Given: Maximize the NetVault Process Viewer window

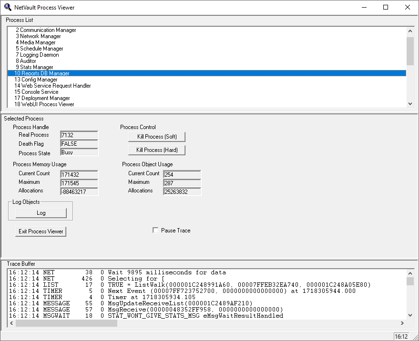Looking at the screenshot, I should click(386, 7).
